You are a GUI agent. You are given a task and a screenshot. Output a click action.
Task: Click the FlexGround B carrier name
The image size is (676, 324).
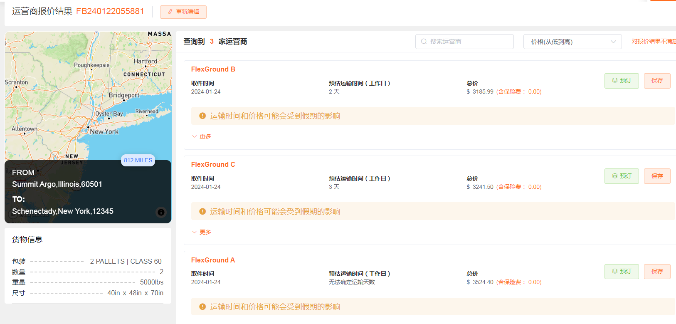coord(213,69)
